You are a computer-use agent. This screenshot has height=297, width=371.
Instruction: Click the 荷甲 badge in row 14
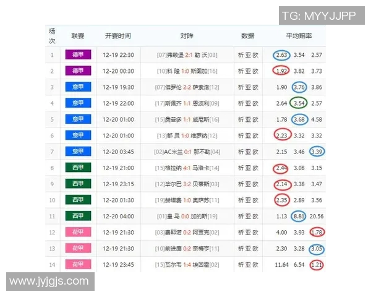click(x=78, y=264)
